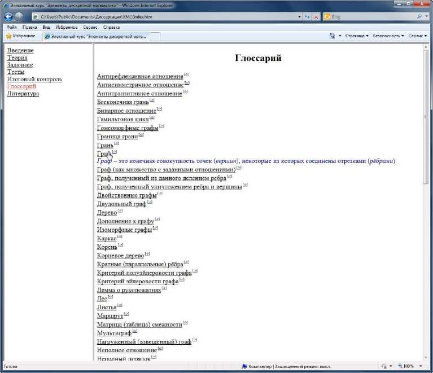Click small icon next to Антисимметричное отношение

(x=187, y=83)
